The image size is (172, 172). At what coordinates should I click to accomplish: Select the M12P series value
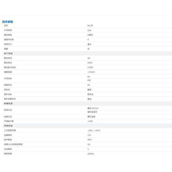[x=90, y=25]
